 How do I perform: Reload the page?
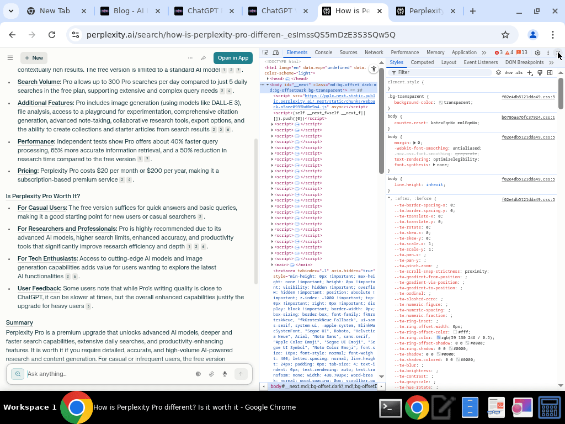(52, 35)
